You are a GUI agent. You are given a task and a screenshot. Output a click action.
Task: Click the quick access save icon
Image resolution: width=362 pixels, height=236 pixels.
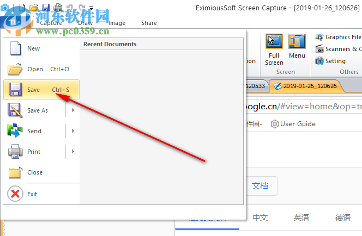pyautogui.click(x=46, y=8)
